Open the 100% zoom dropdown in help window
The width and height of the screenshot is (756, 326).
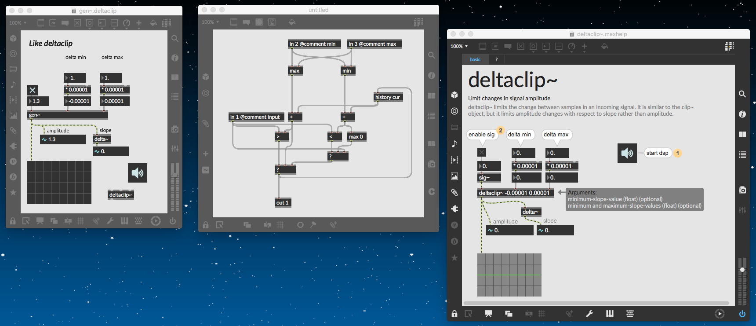[459, 46]
